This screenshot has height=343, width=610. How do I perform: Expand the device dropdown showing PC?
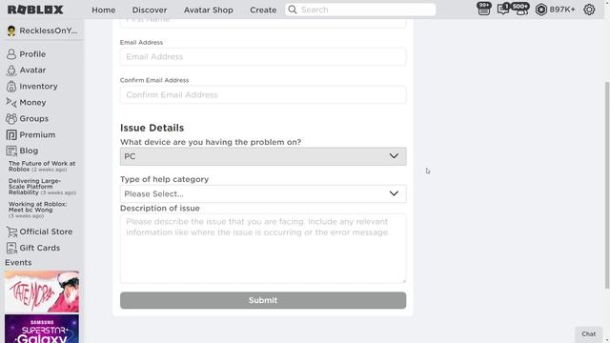click(x=263, y=156)
